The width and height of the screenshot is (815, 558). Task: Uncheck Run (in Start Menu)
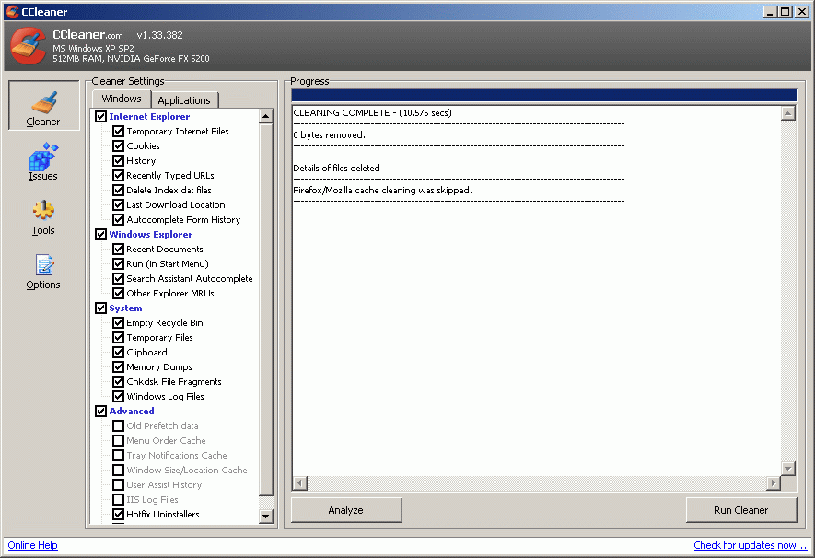[119, 263]
